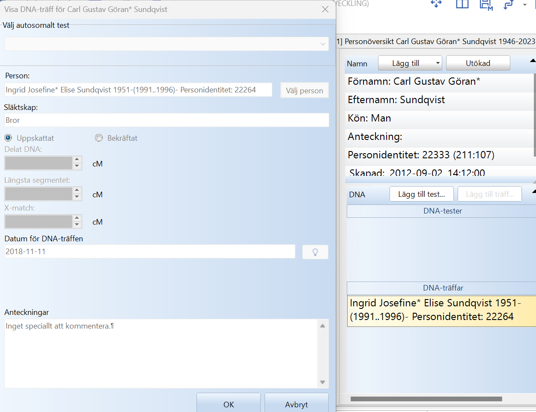Image resolution: width=536 pixels, height=412 pixels.
Task: Click the save icon marked with M
Action: tap(485, 4)
